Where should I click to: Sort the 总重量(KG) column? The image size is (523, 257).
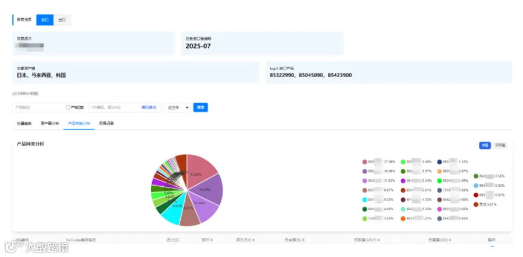[x=450, y=240]
